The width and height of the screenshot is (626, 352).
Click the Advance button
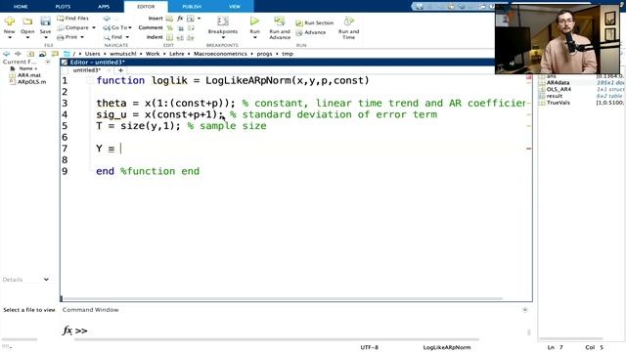[311, 32]
